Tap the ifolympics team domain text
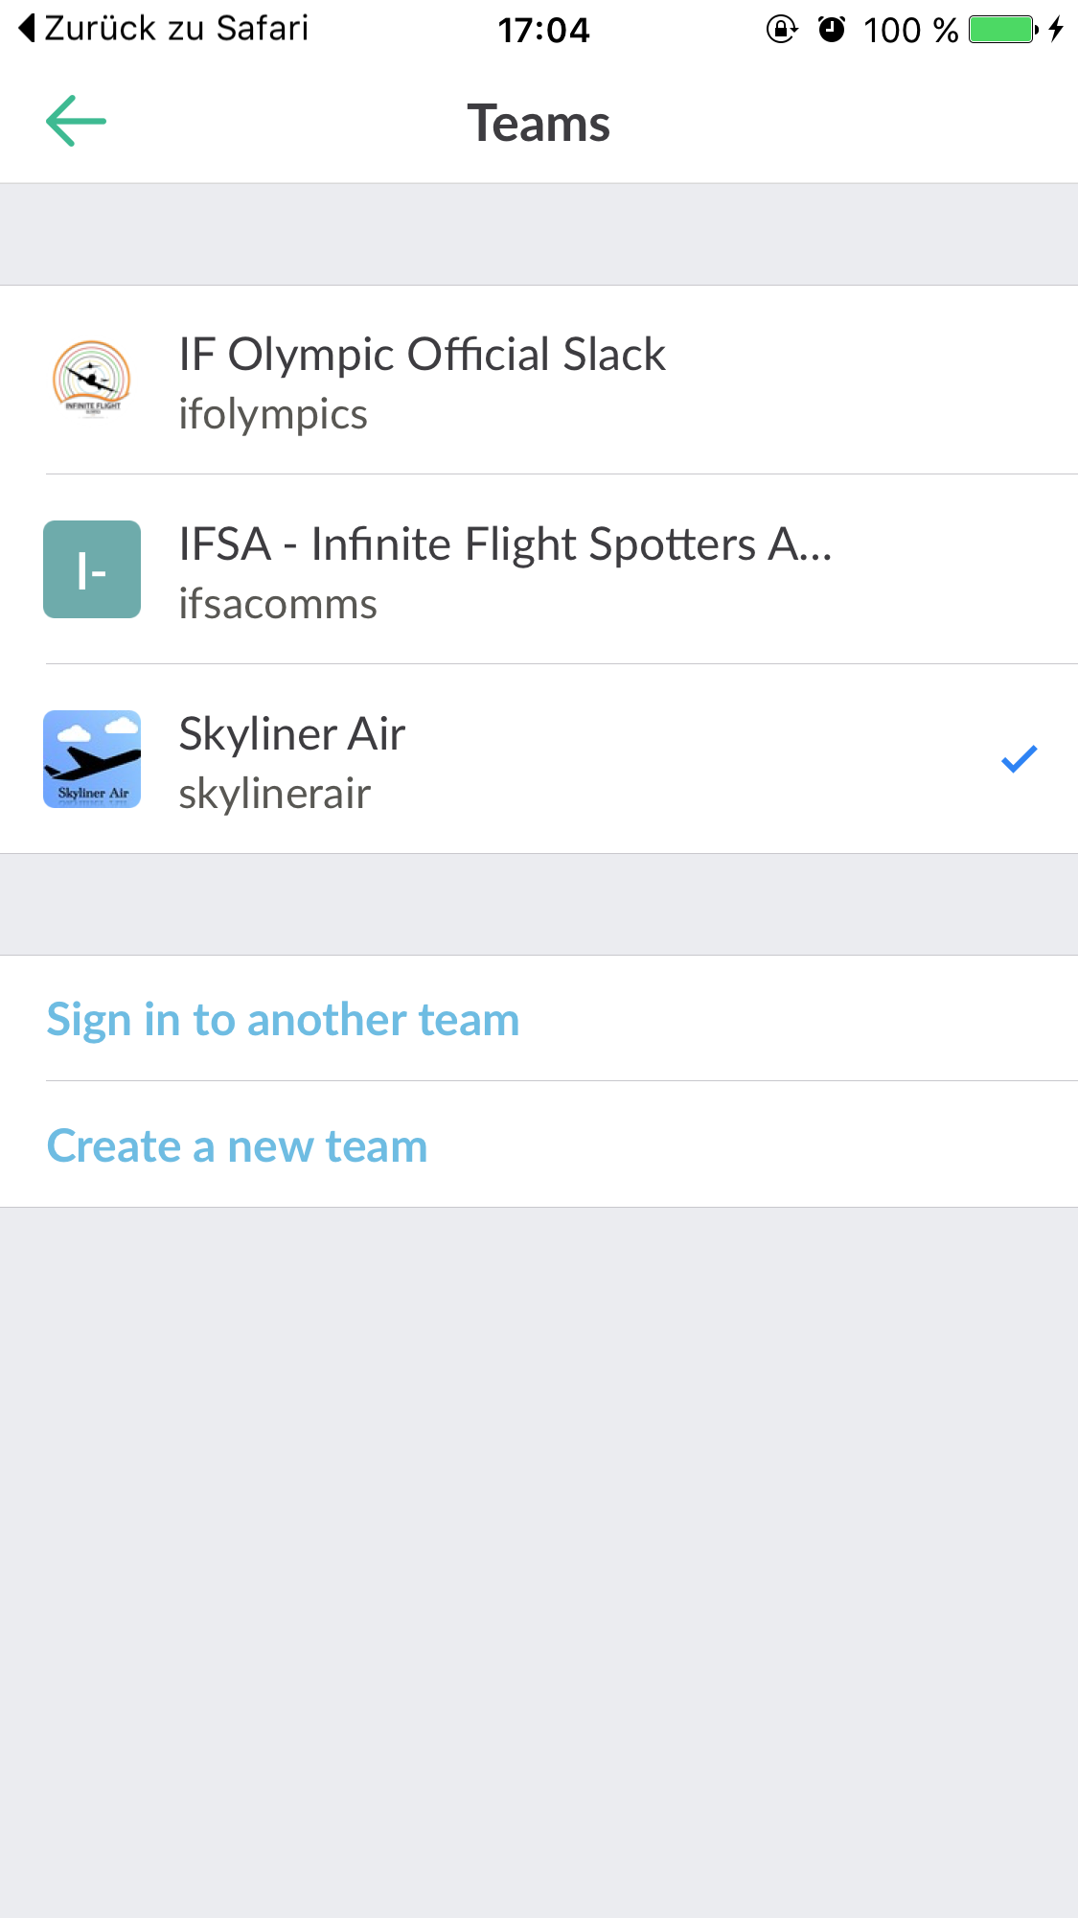The image size is (1078, 1918). (x=273, y=415)
